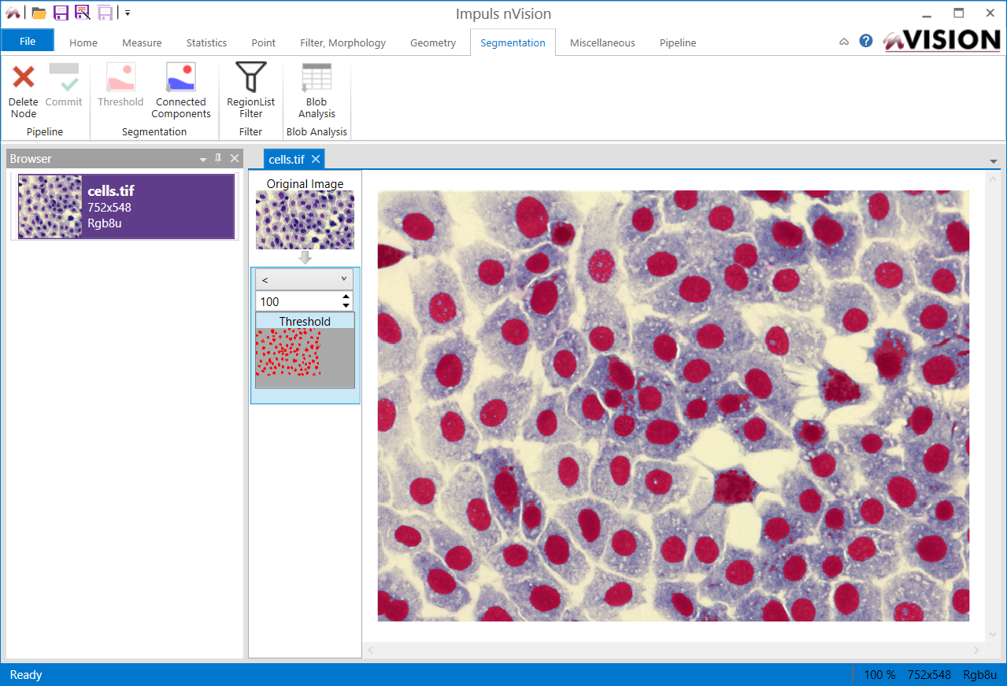Run Blob Analysis from the ribbon
Image resolution: width=1007 pixels, height=686 pixels.
tap(317, 90)
